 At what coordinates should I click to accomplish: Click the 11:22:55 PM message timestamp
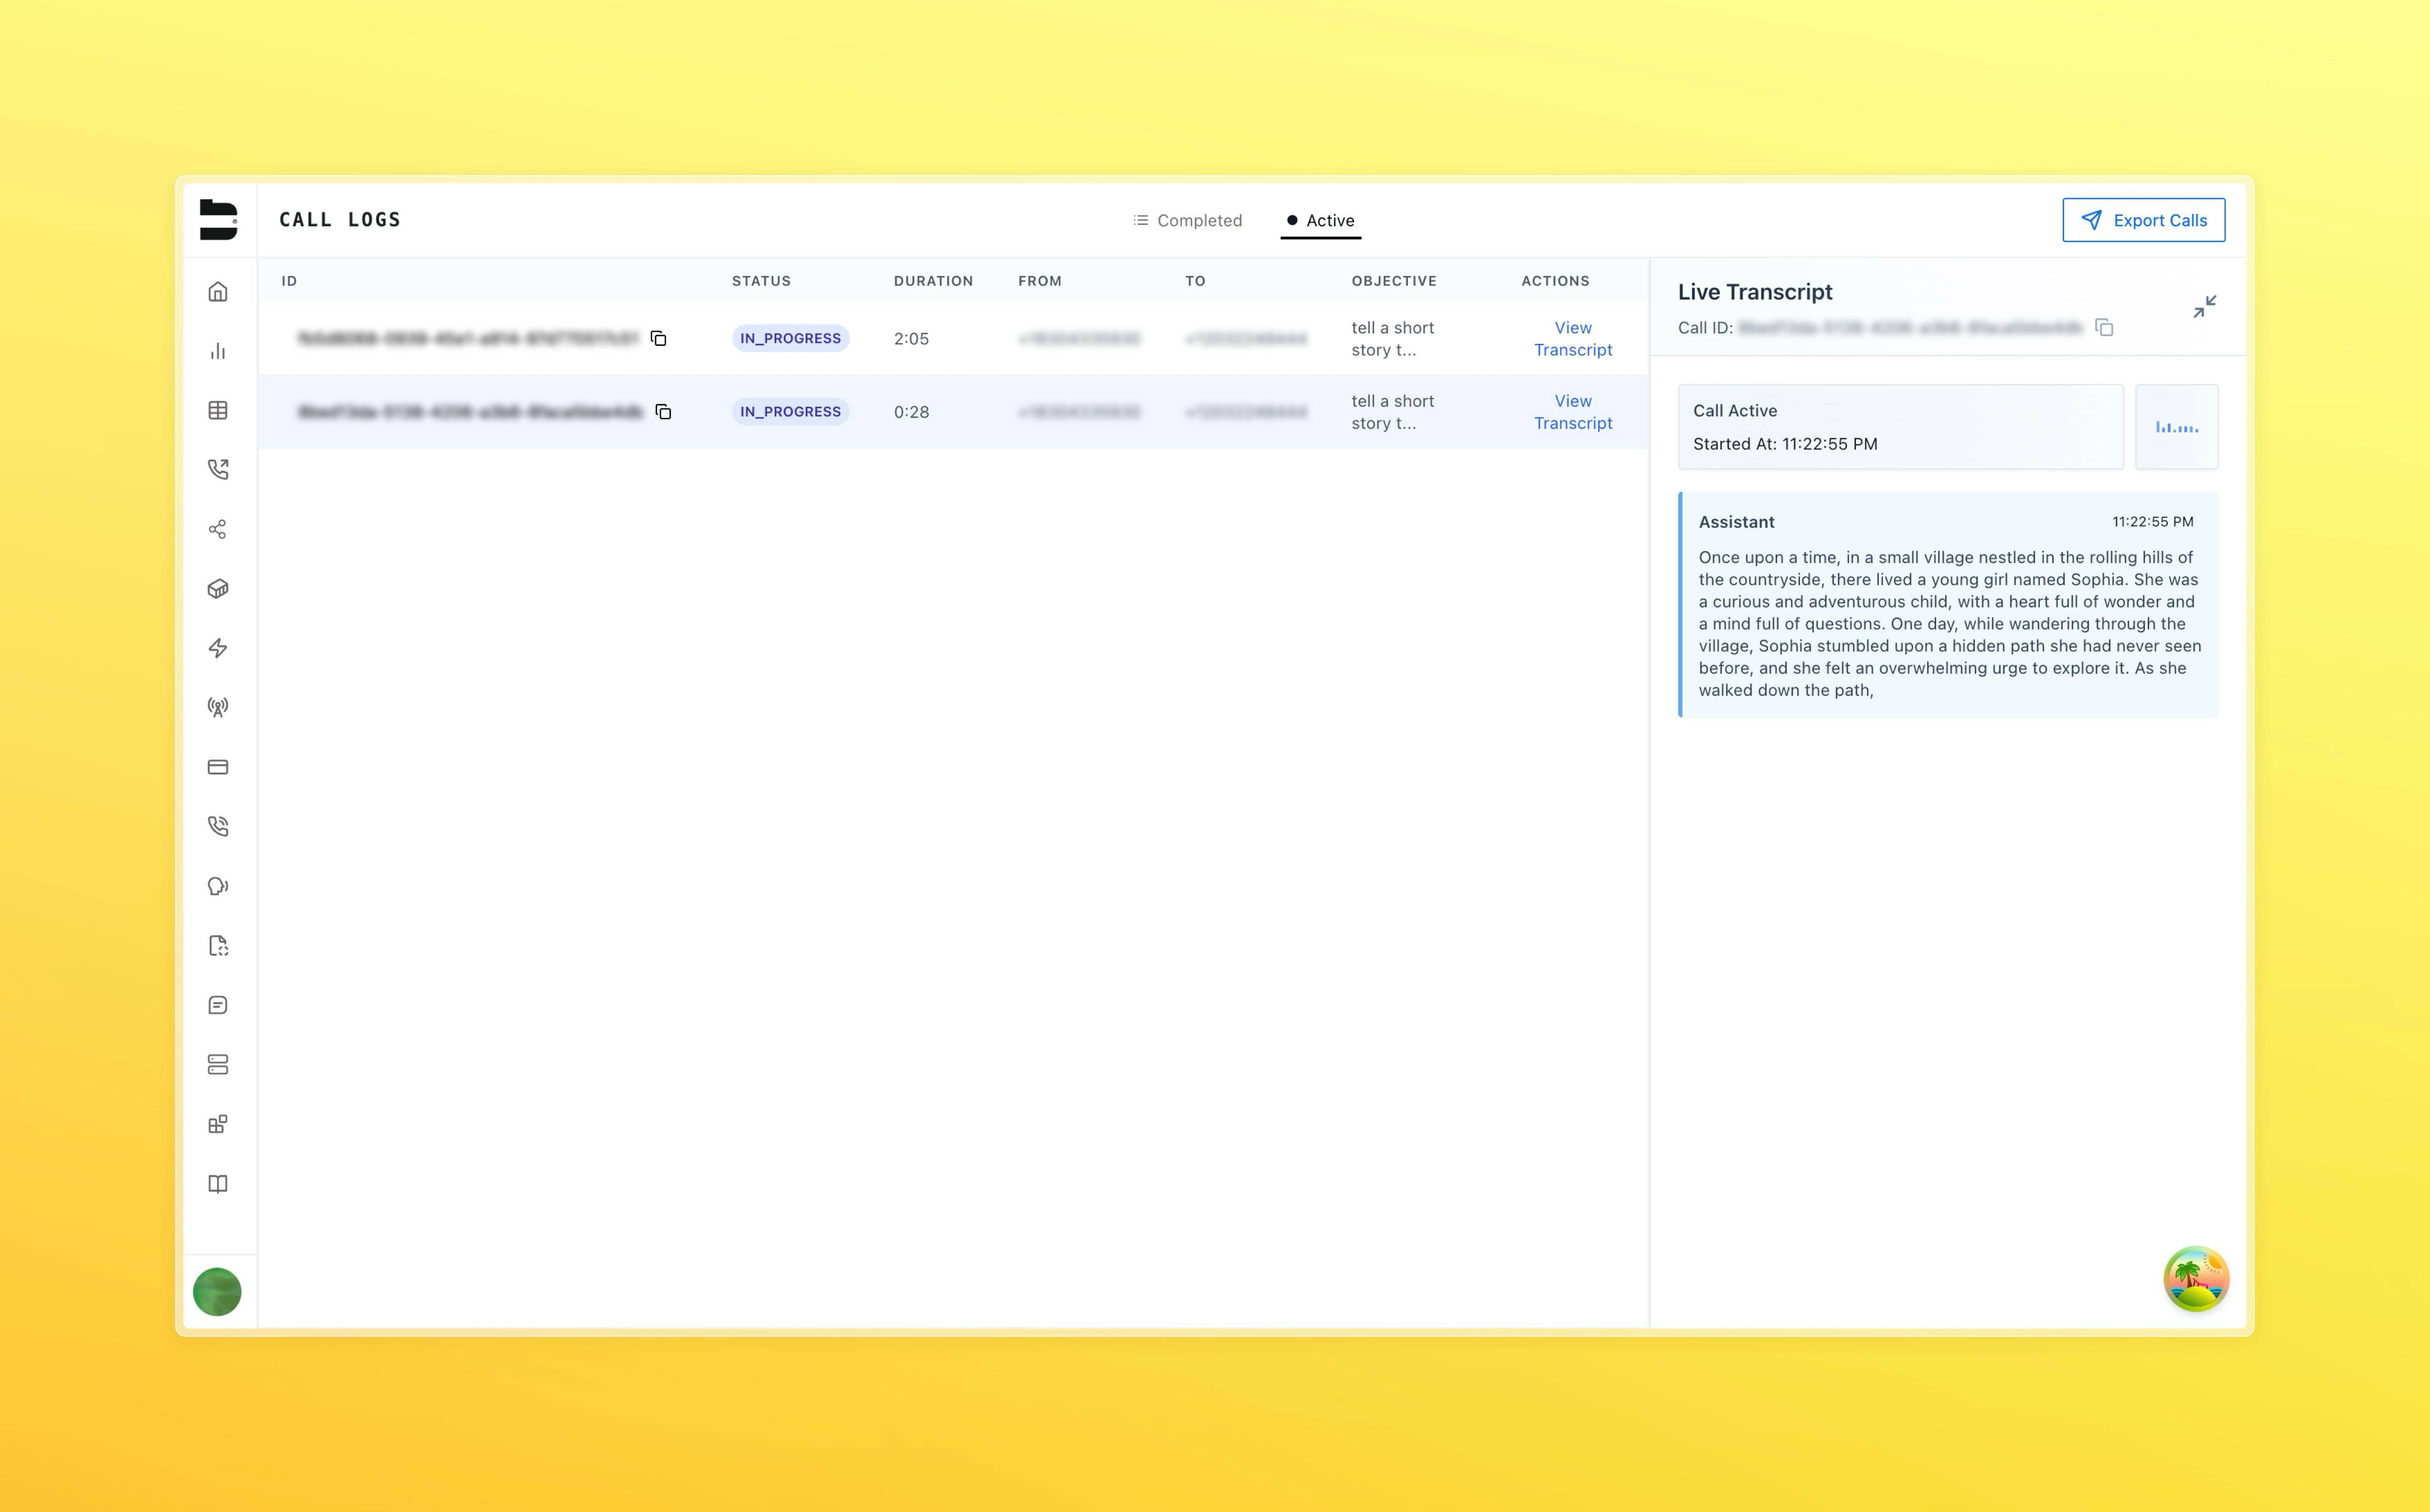coord(2152,522)
